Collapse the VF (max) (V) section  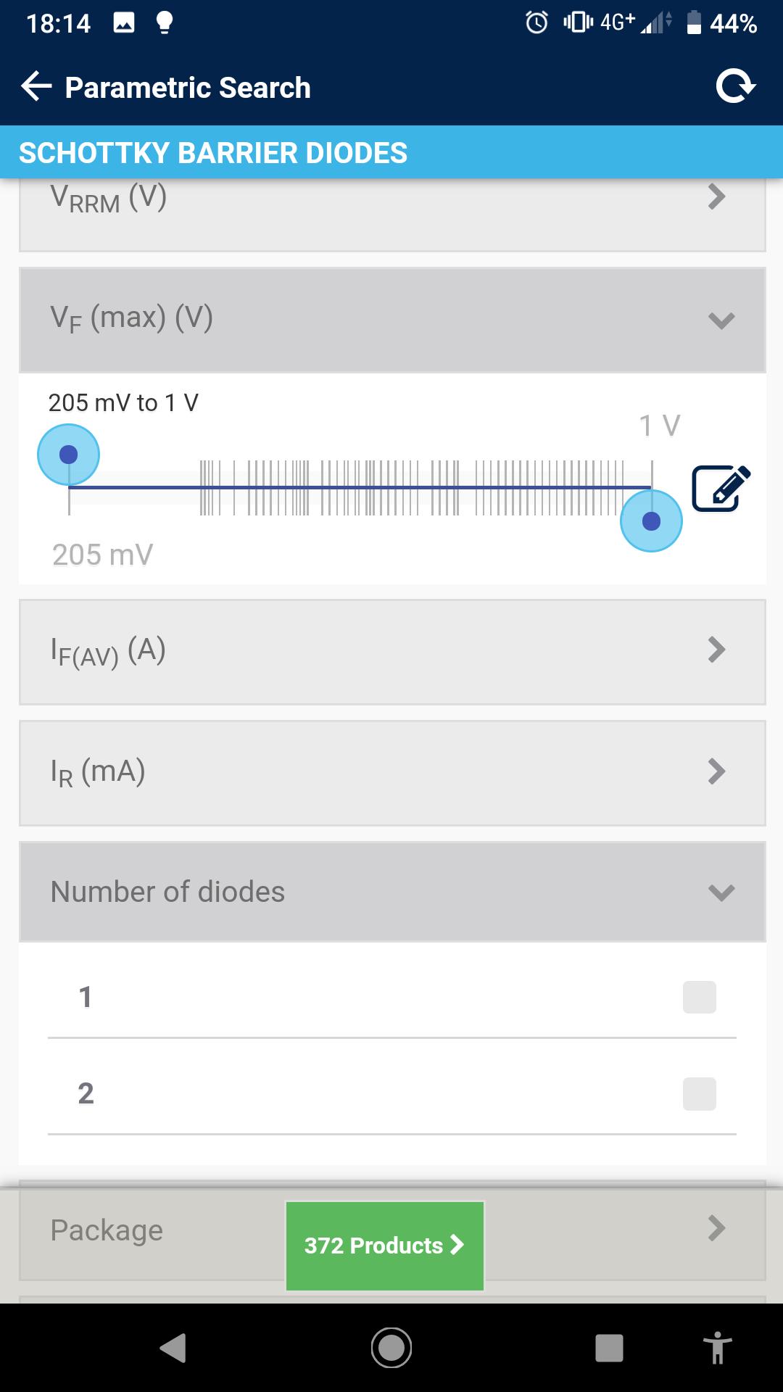tap(392, 320)
